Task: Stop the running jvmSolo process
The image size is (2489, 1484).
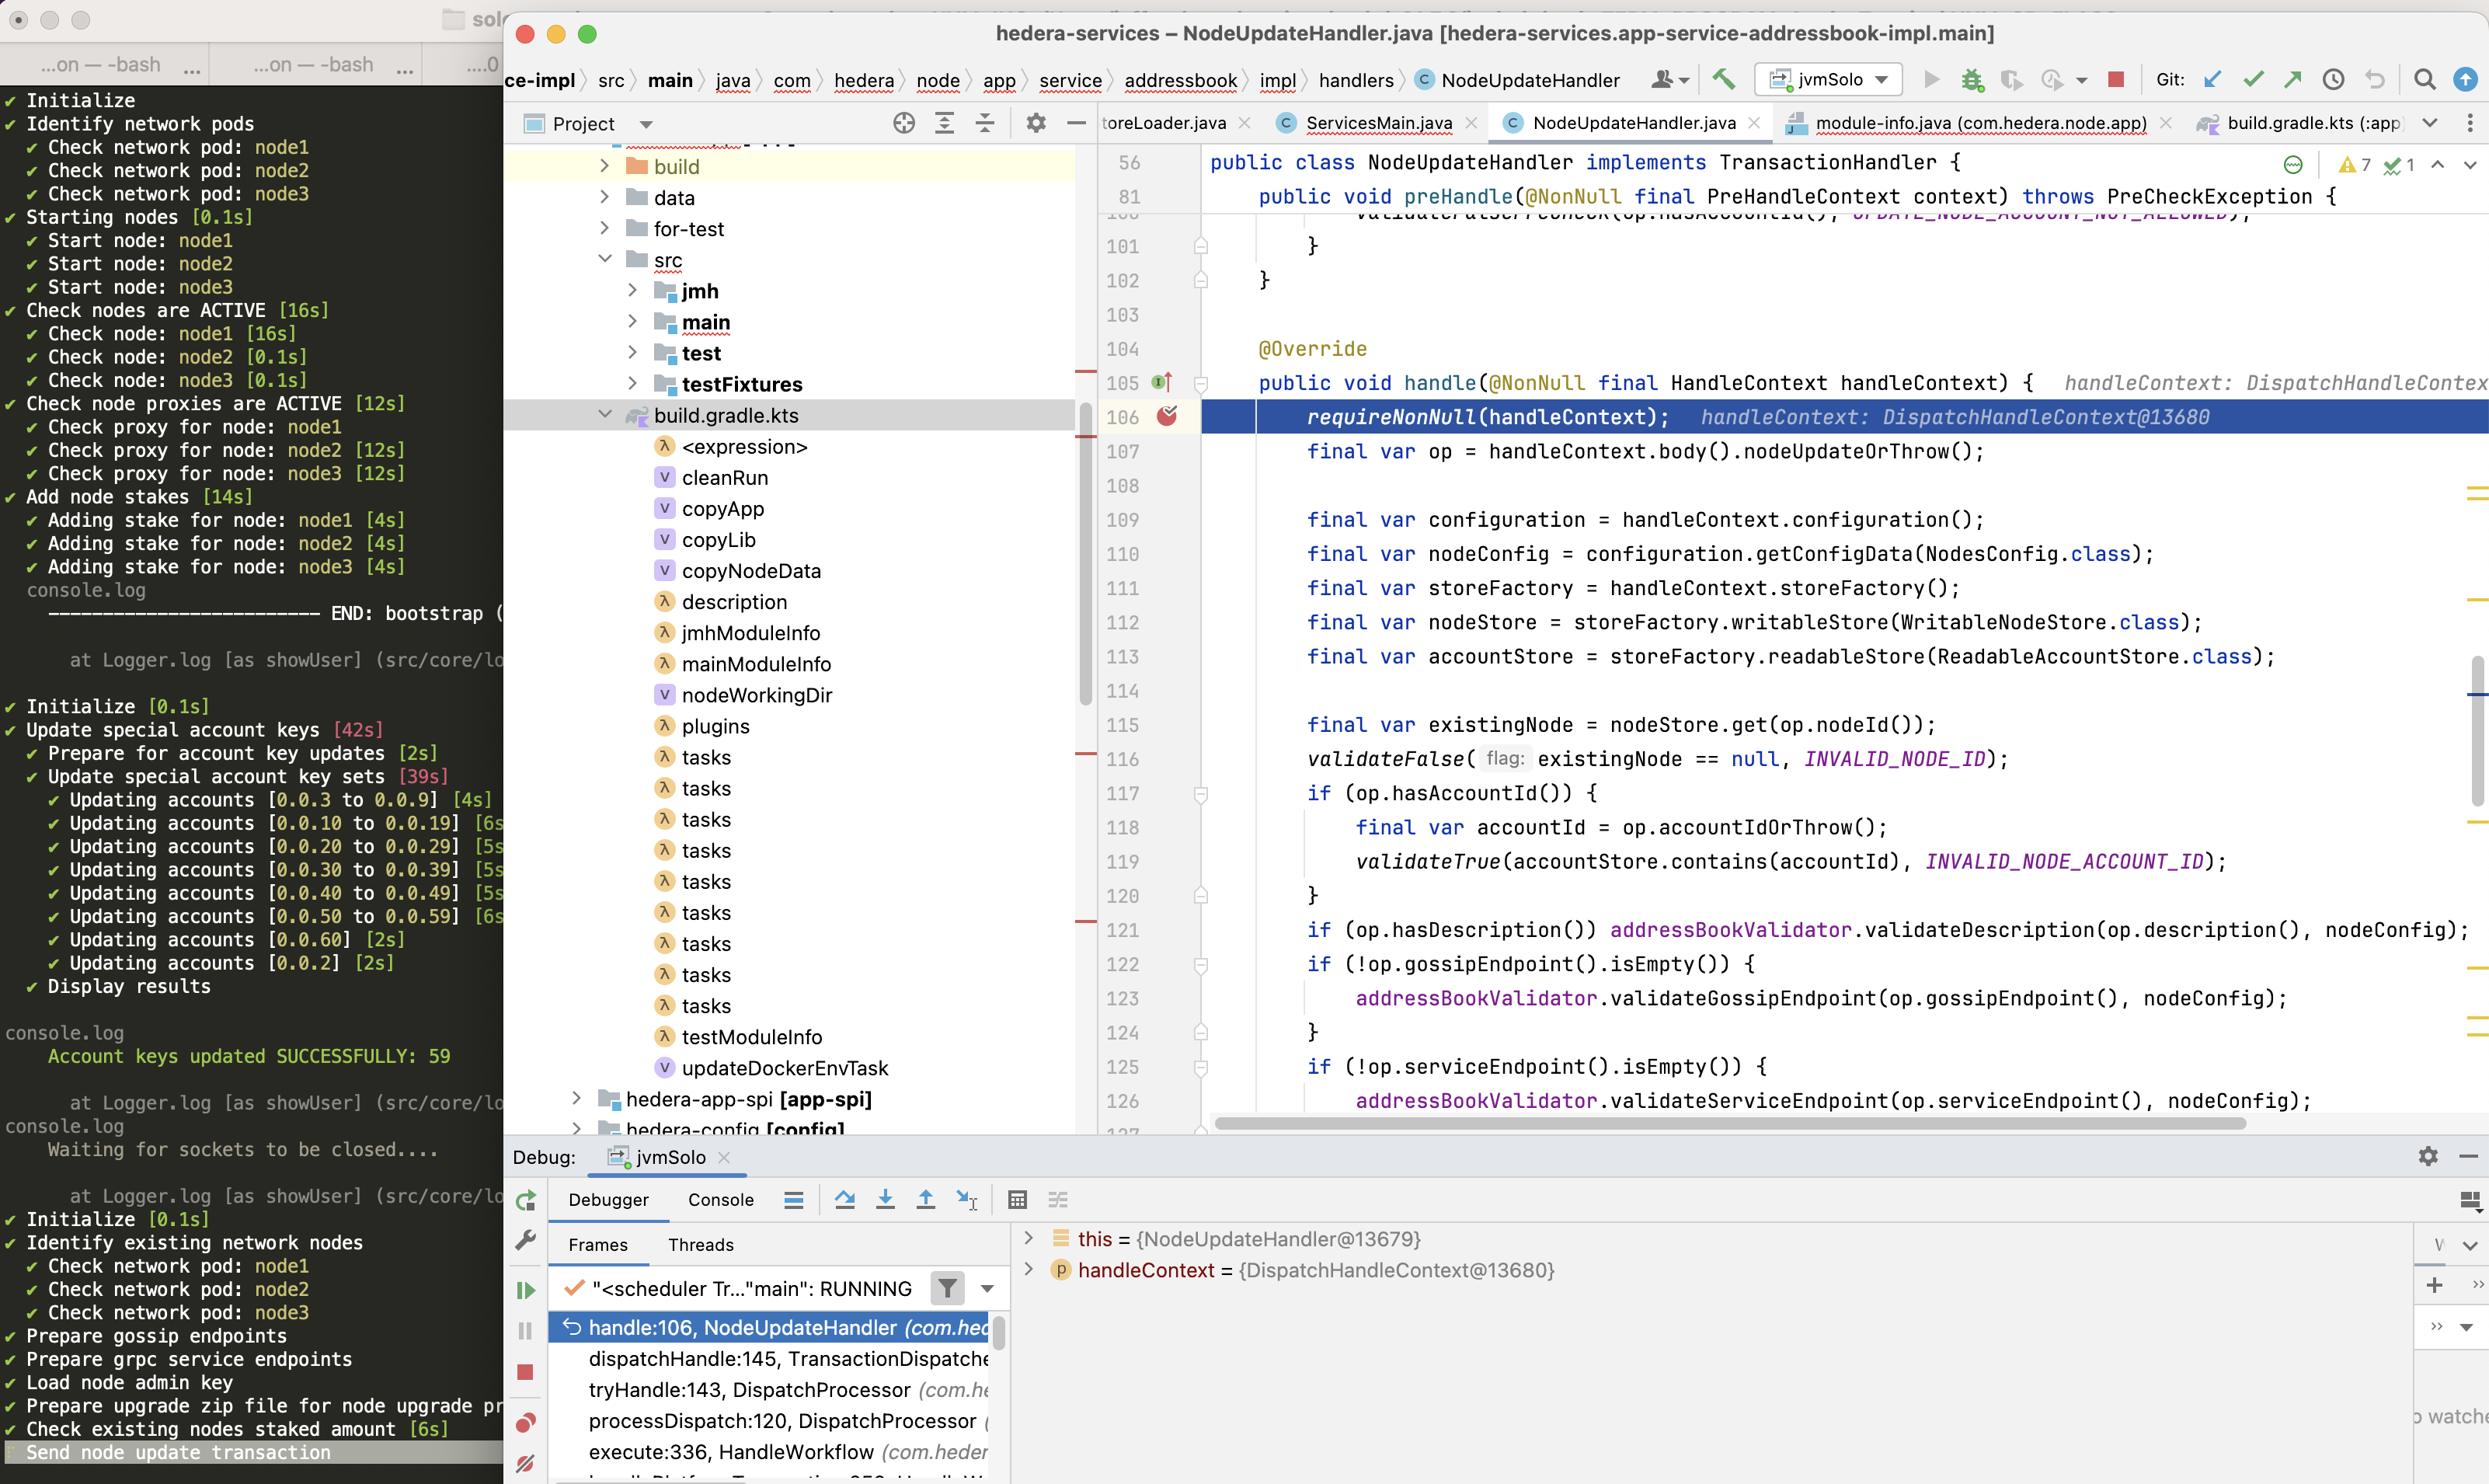Action: pyautogui.click(x=2115, y=79)
